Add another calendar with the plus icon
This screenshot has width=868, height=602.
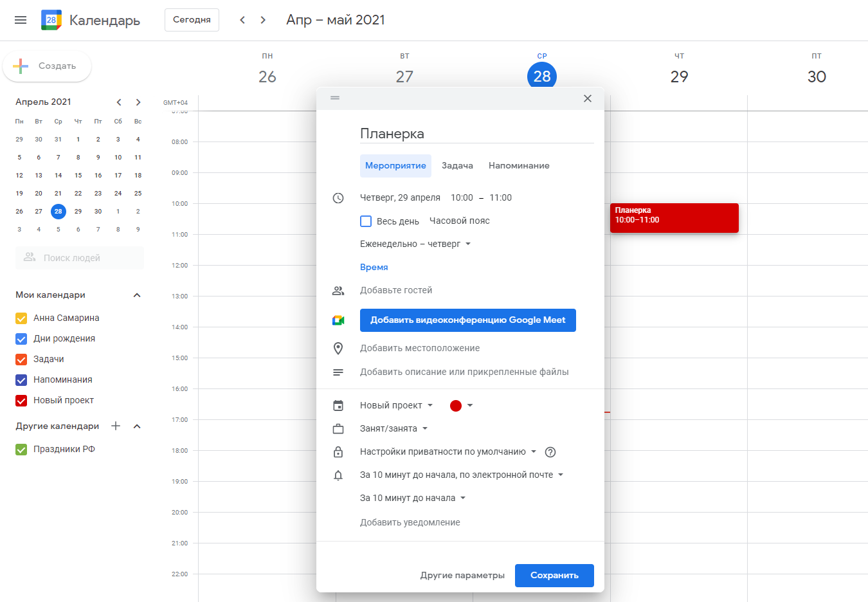[116, 426]
